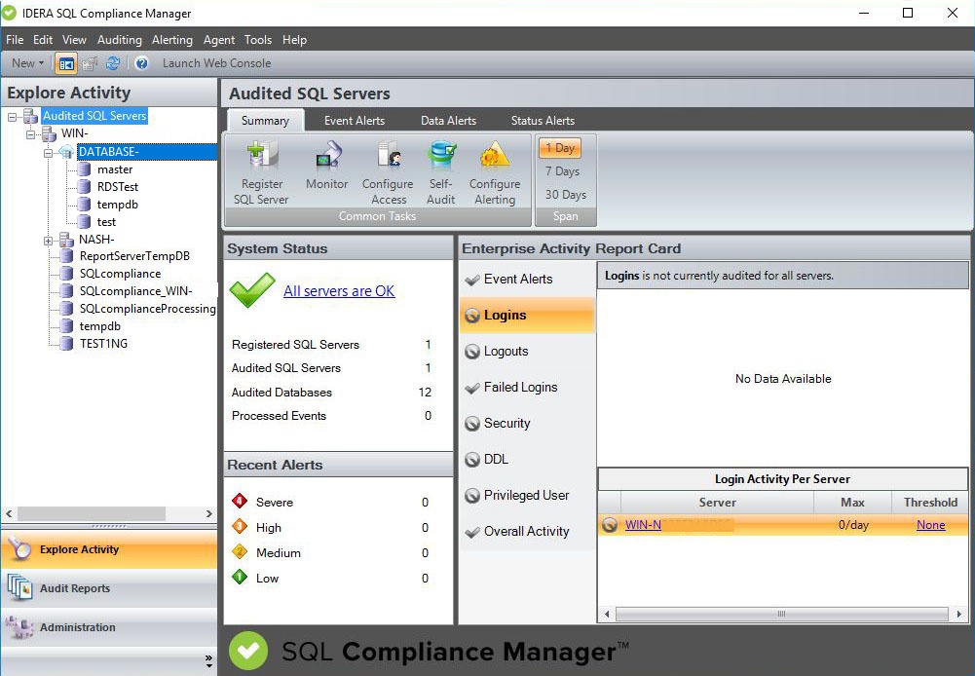Click the Administration pane icon
Image resolution: width=975 pixels, height=676 pixels.
[x=19, y=627]
